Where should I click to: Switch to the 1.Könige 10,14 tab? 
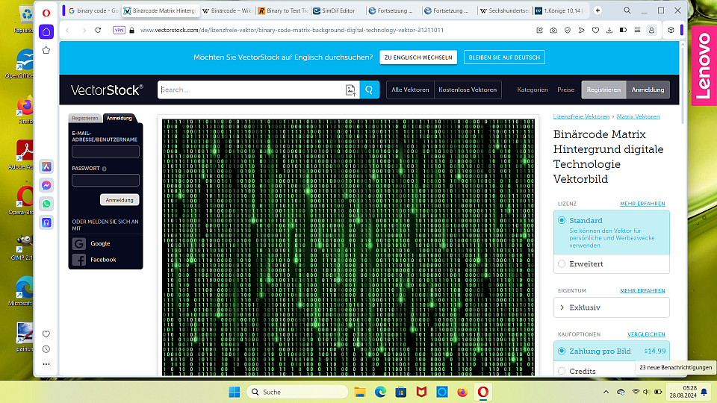point(559,10)
